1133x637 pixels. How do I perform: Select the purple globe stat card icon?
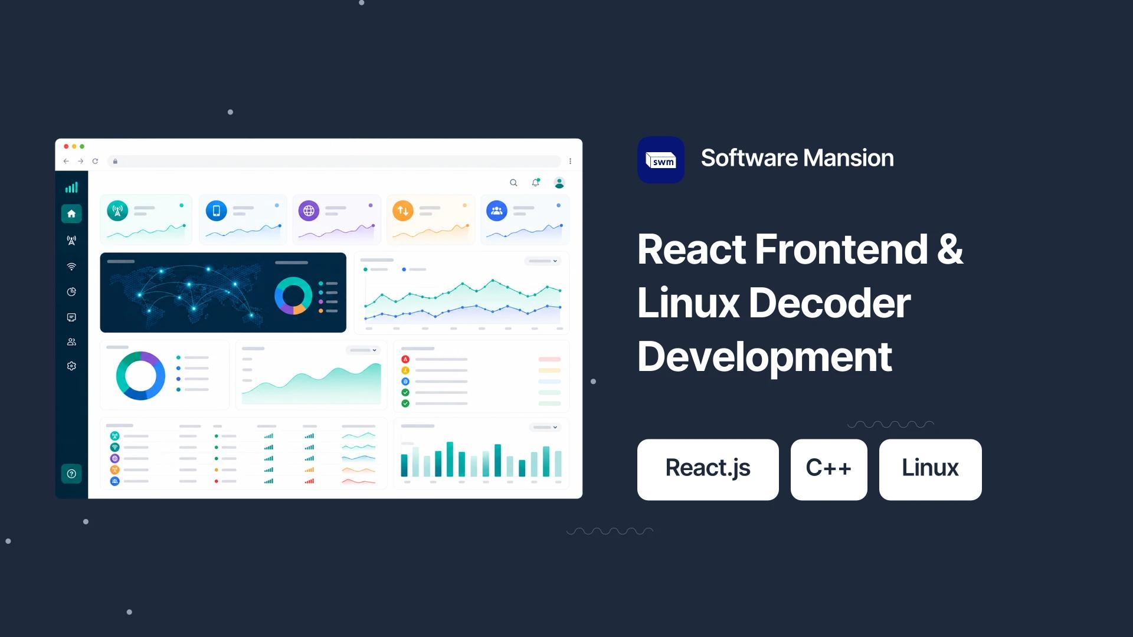pyautogui.click(x=309, y=211)
